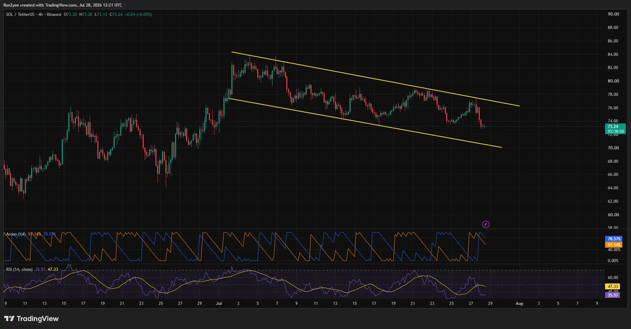Open the SOL / TetherUS symbol legend title
631x329 pixels.
click(x=34, y=14)
